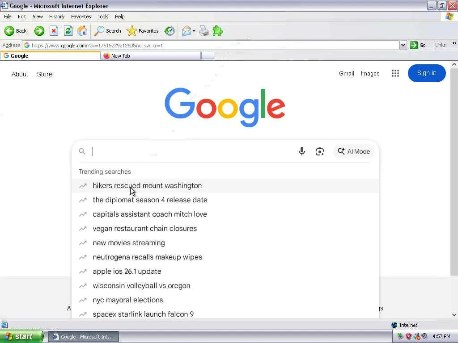Click the Refresh page icon
458x343 pixels.
click(x=68, y=31)
